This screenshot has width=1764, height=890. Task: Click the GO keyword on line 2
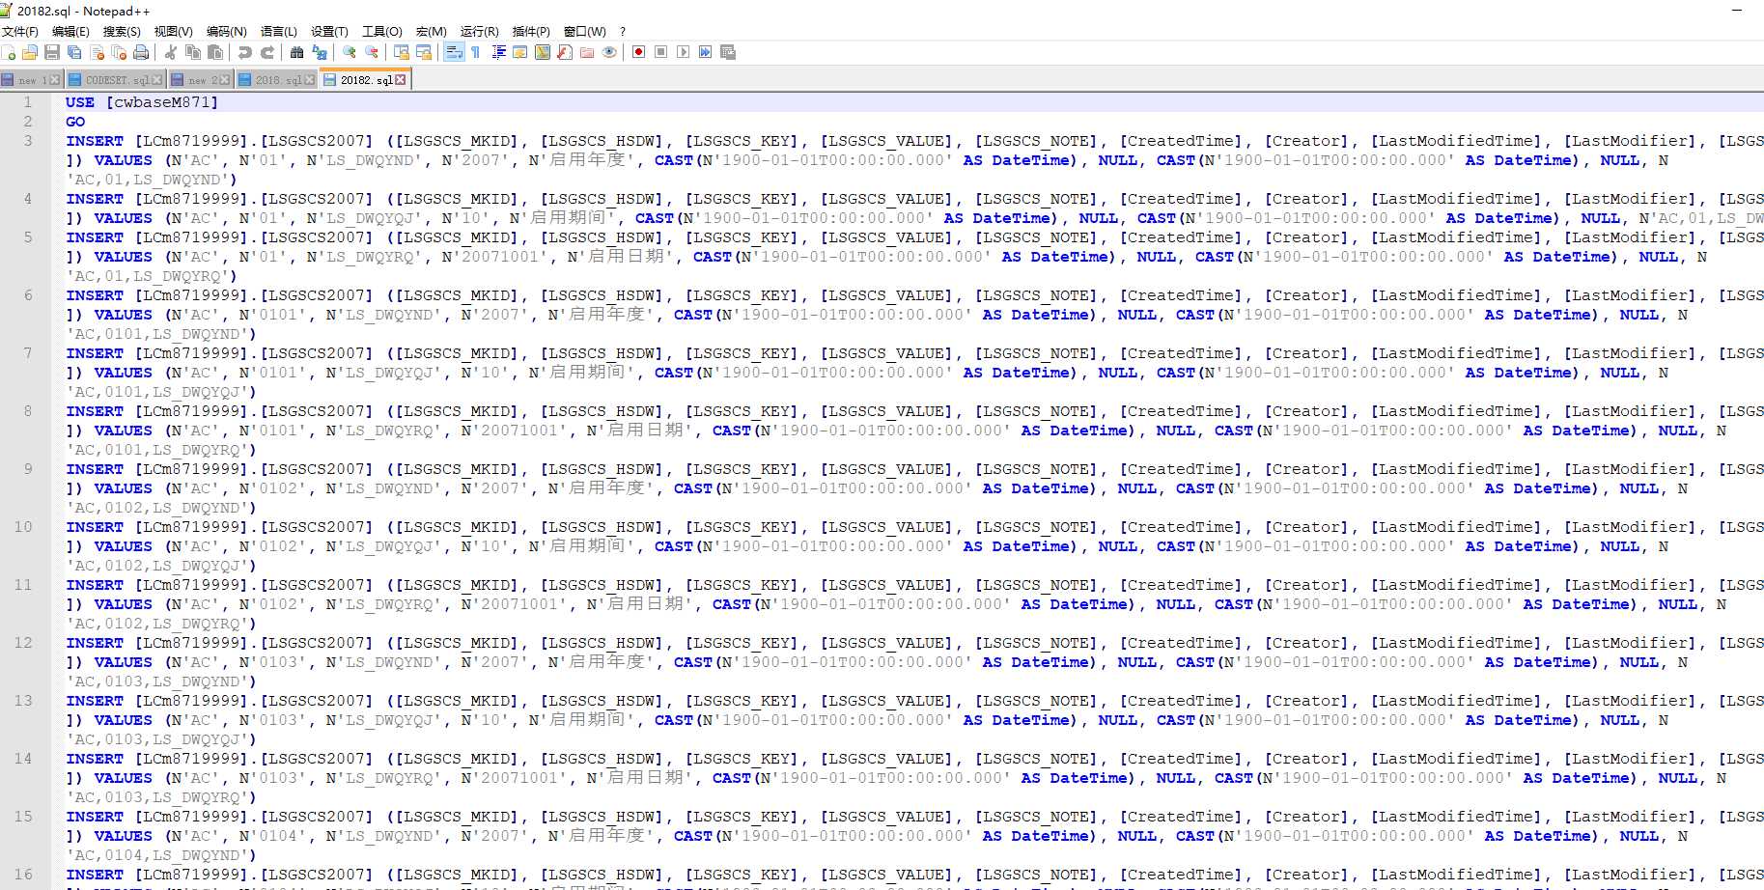coord(75,122)
